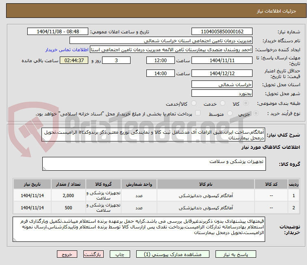The height and width of the screenshot is (265, 307).
Task: Click the چاپ print button
Action: point(120,254)
